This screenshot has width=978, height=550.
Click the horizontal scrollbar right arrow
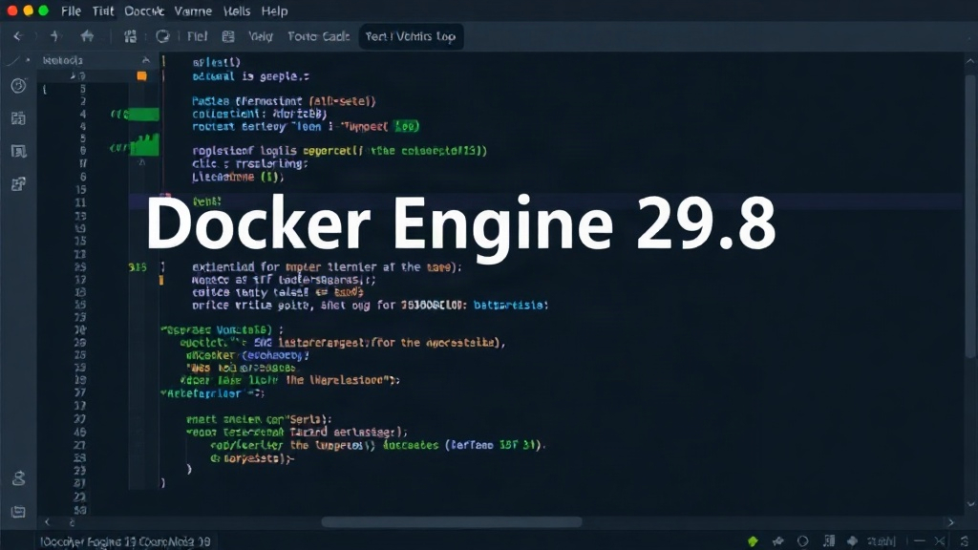951,522
